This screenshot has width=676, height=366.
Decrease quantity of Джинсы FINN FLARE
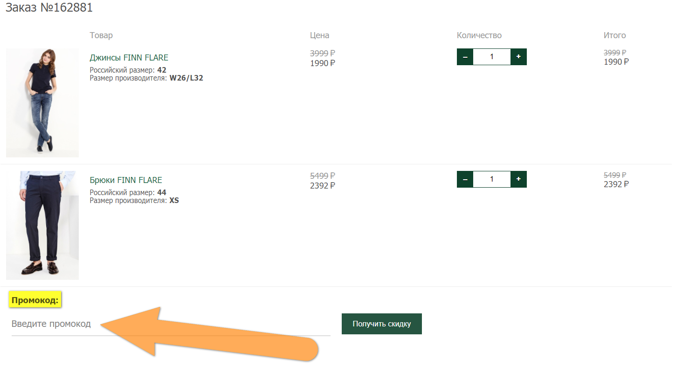coord(465,57)
